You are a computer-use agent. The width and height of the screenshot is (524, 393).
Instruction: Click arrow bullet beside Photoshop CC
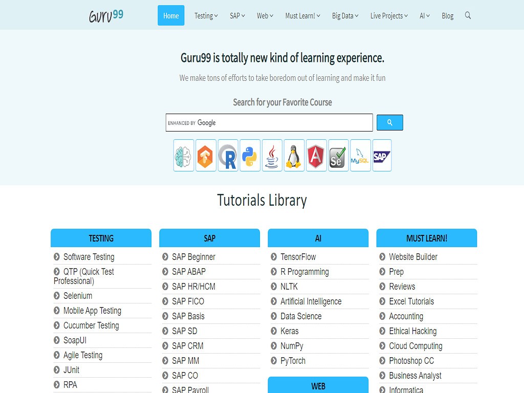(382, 361)
